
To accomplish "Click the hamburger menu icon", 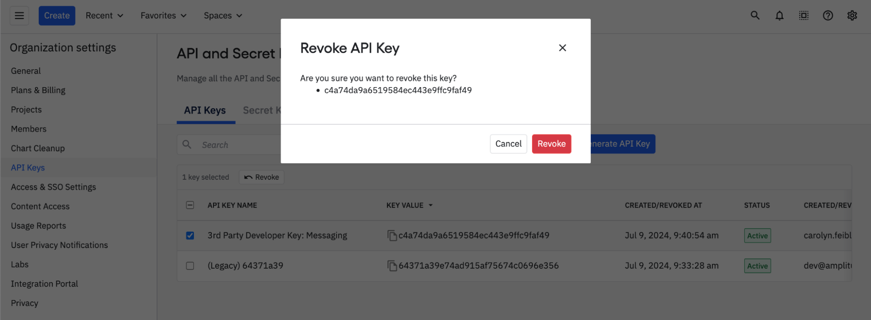I will (19, 16).
